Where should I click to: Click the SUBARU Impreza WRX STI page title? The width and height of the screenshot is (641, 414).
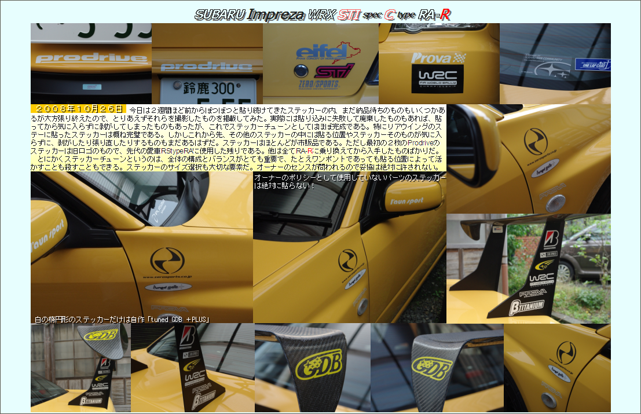click(322, 15)
